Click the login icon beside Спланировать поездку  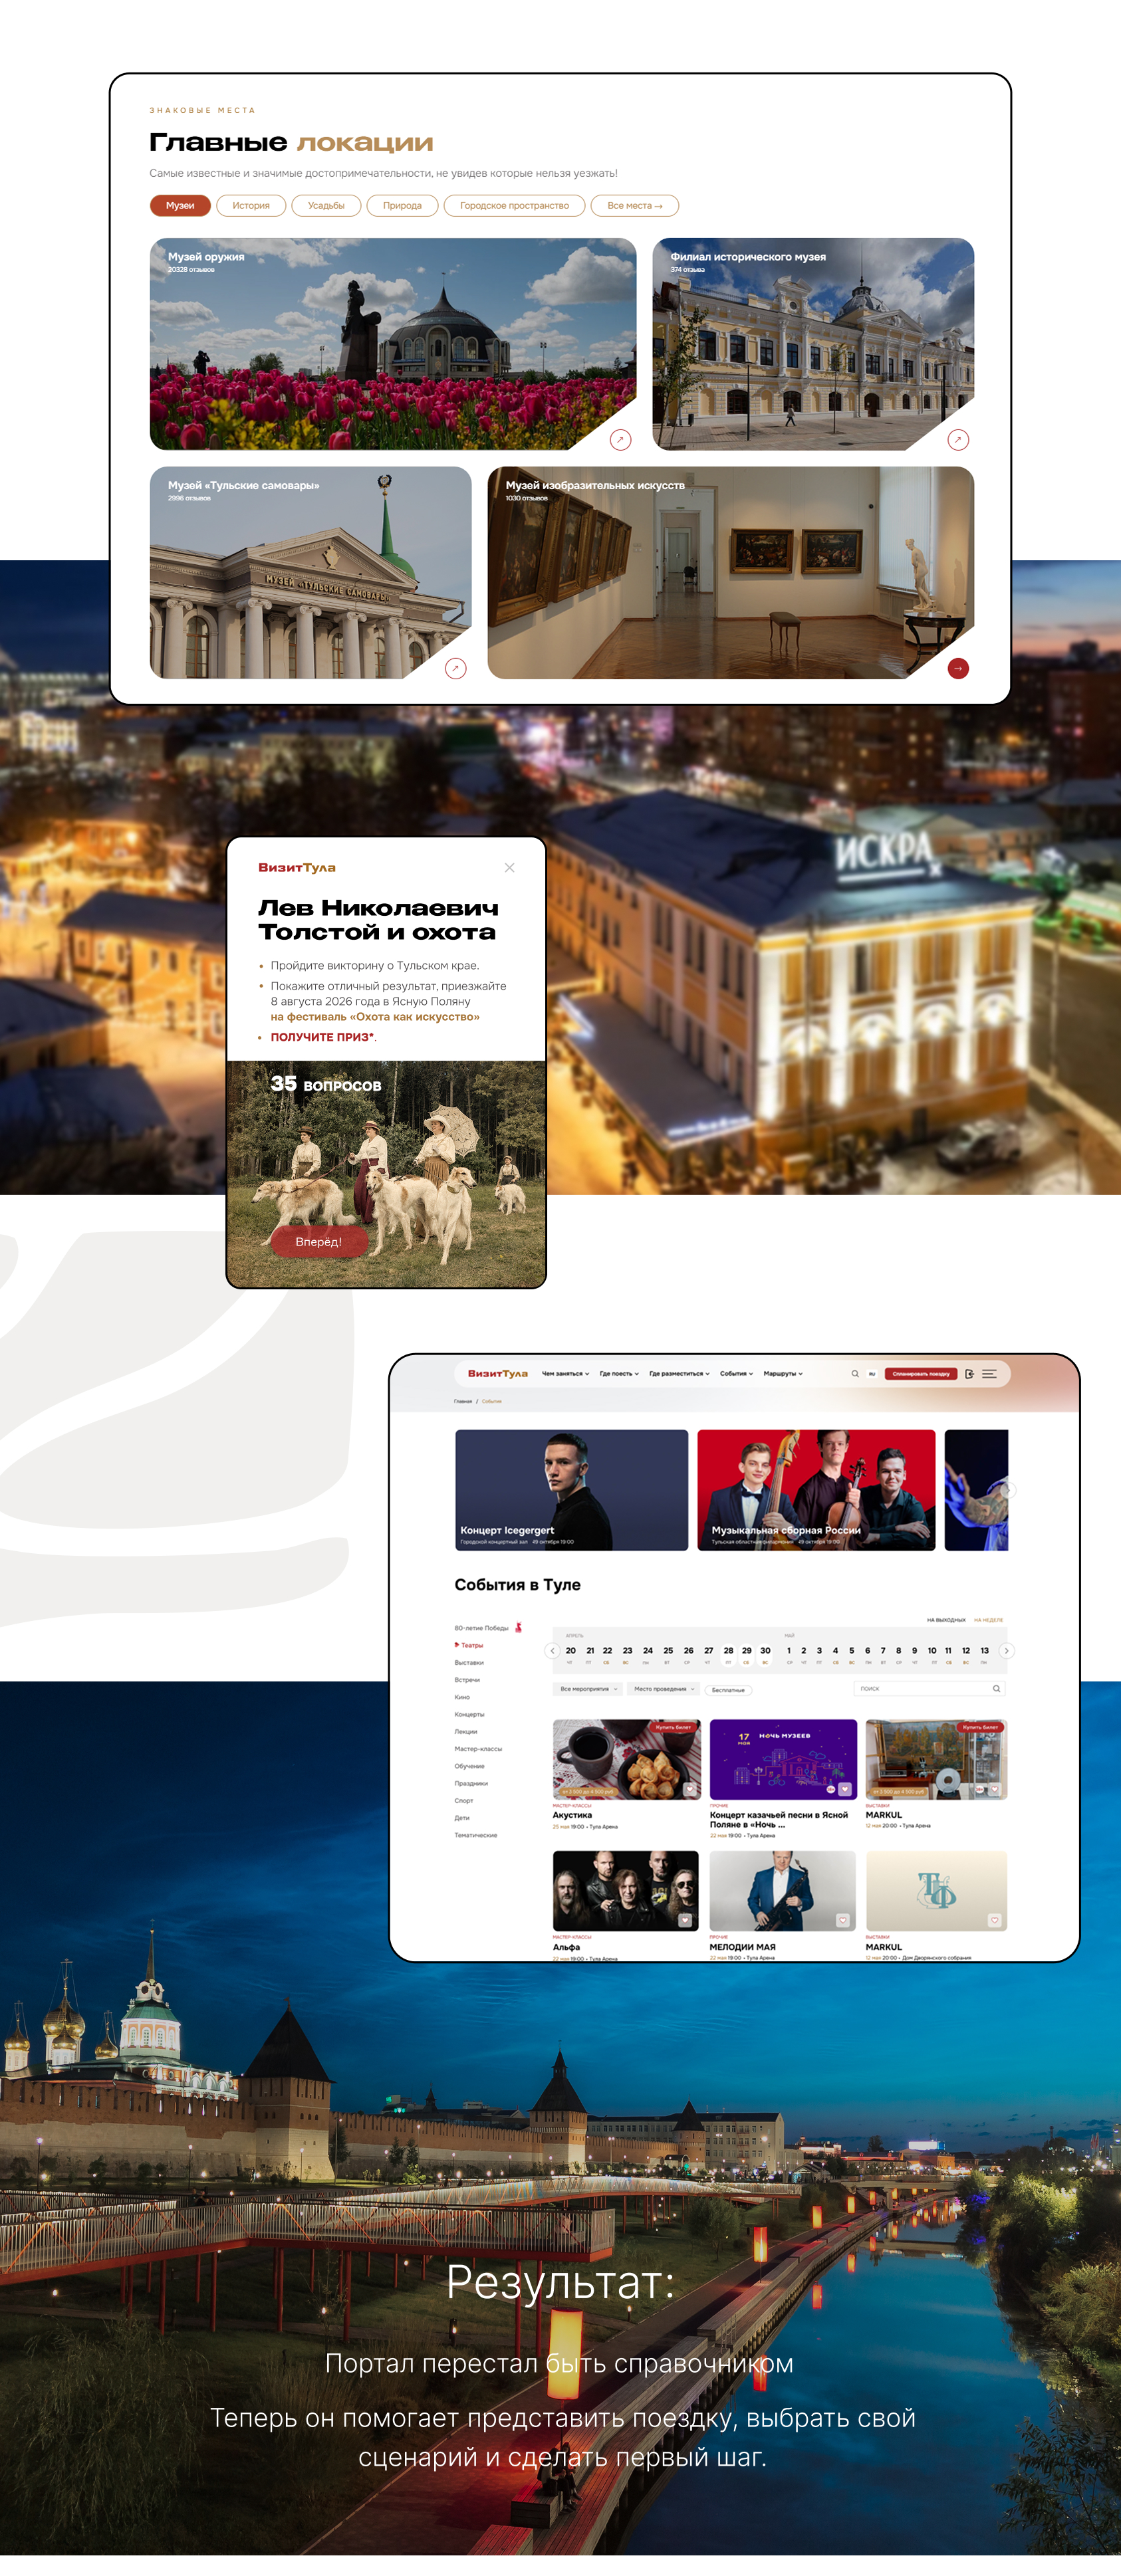(x=969, y=1373)
